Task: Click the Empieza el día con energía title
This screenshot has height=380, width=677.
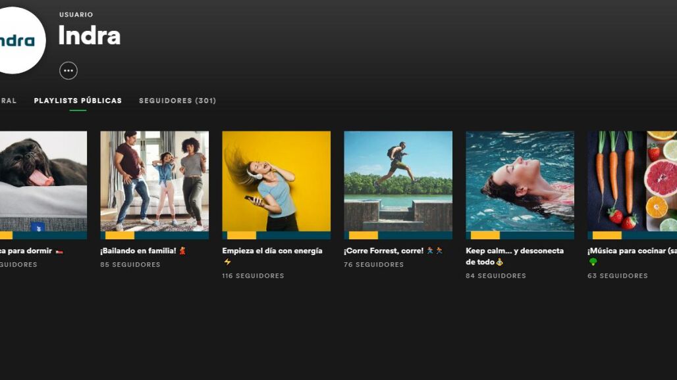Action: click(272, 256)
